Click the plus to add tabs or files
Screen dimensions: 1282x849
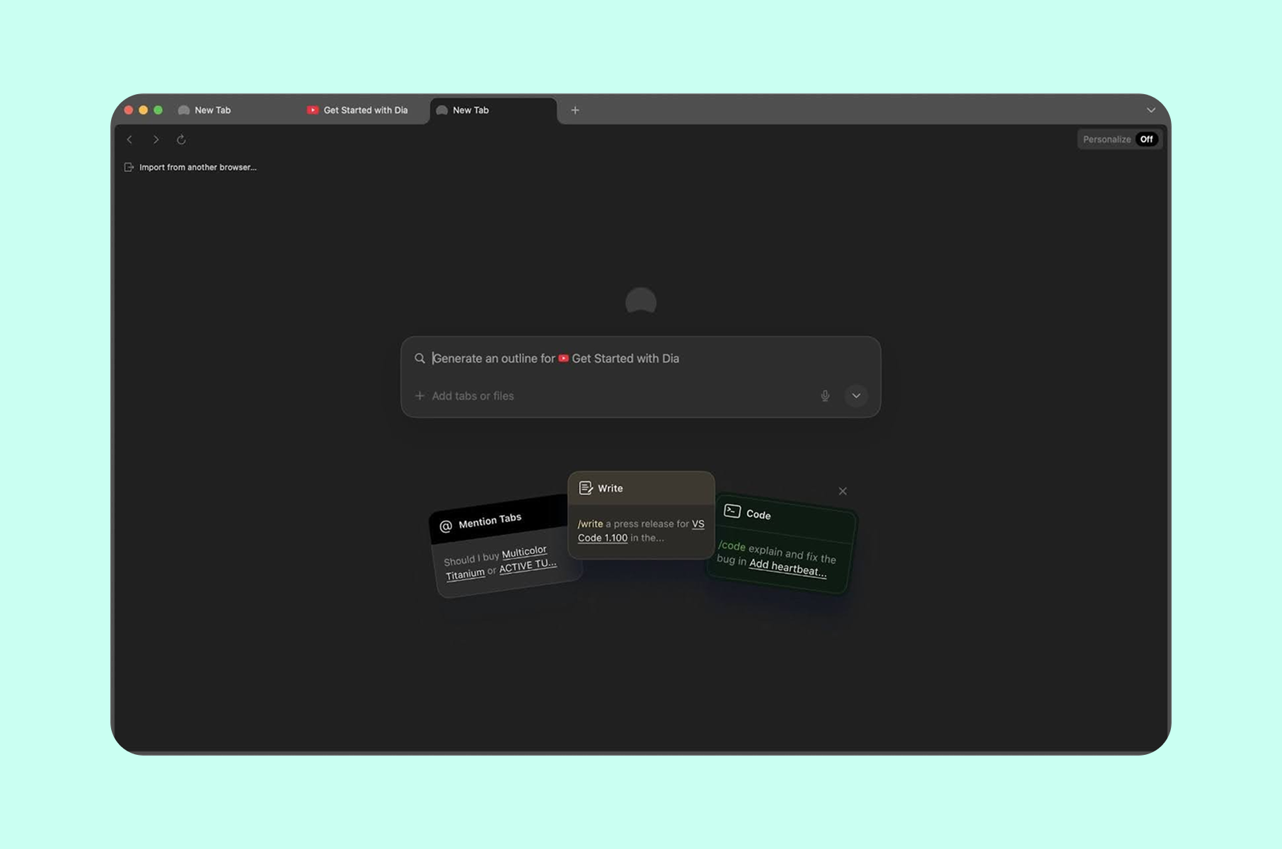(420, 395)
